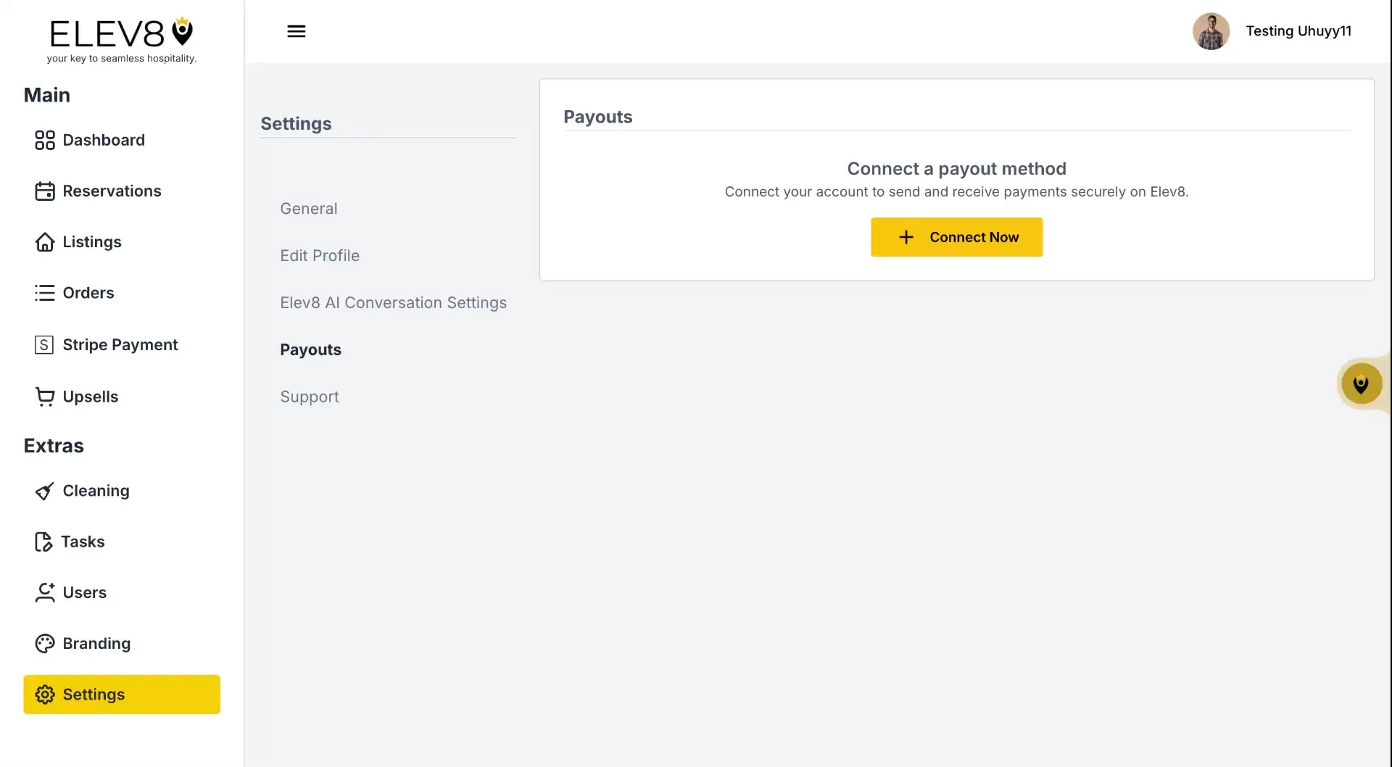The height and width of the screenshot is (767, 1392).
Task: Open the Testing Uhuyy11 account menu
Action: coord(1298,31)
